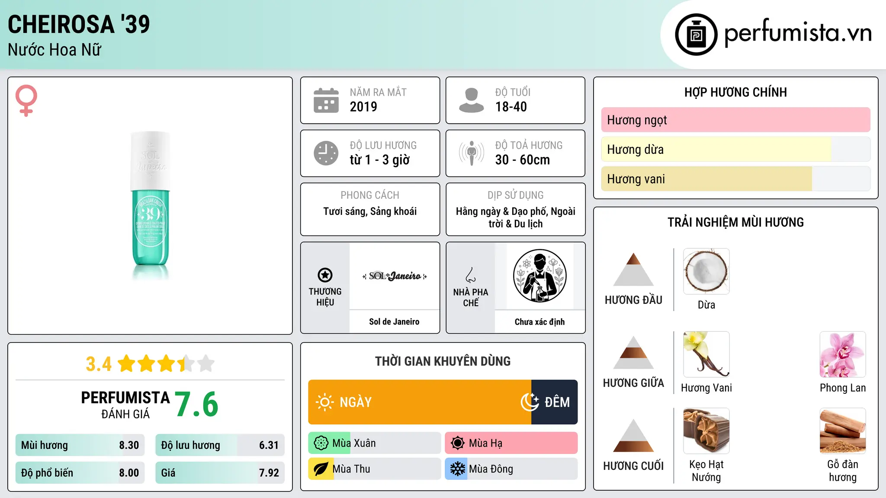Click the PHONG CÁCH label
Viewport: 886px width, 498px height.
[x=370, y=195]
